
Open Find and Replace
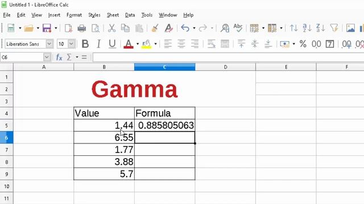pyautogui.click(x=225, y=28)
